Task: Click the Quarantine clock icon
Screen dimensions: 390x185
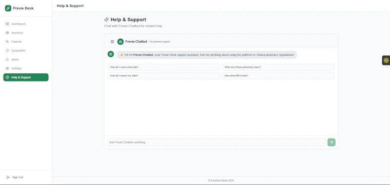Action: tap(7, 51)
